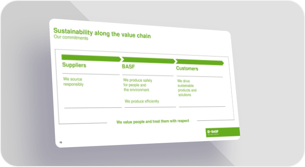Click the divider line under Customers heading
Screen dimensions: 305x167
200,76
